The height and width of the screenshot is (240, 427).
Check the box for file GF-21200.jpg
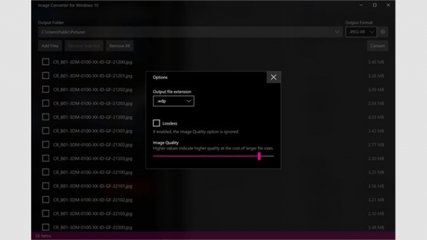[x=46, y=62]
